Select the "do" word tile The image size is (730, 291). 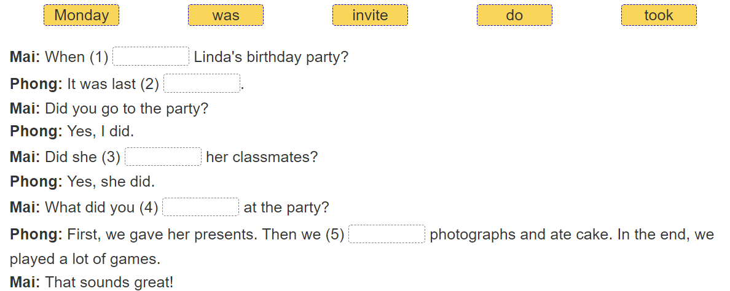coord(514,15)
